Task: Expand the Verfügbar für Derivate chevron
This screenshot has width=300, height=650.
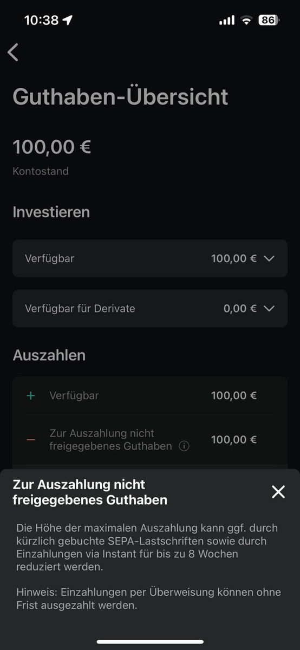Action: (269, 309)
